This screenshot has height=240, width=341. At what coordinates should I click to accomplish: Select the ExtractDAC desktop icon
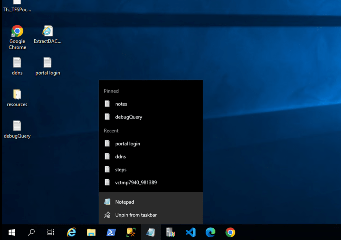pos(47,34)
